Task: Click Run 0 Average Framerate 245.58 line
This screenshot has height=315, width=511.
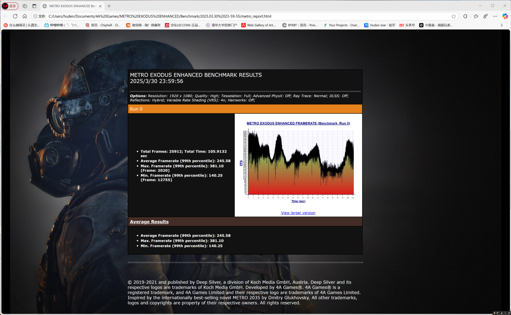Action: [186, 161]
